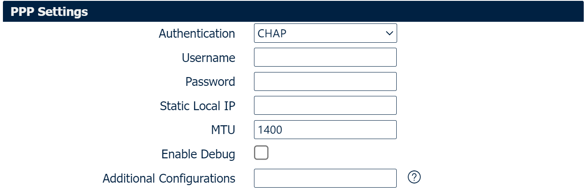Click the Enable Debug label text
This screenshot has height=191, width=585.
pos(198,155)
